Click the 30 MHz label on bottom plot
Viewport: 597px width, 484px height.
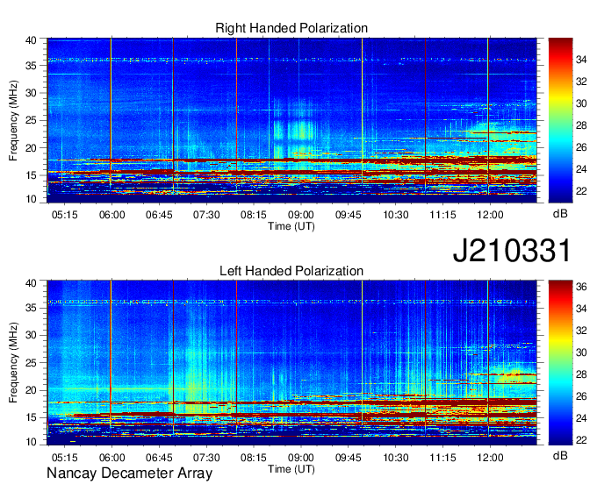(x=31, y=335)
